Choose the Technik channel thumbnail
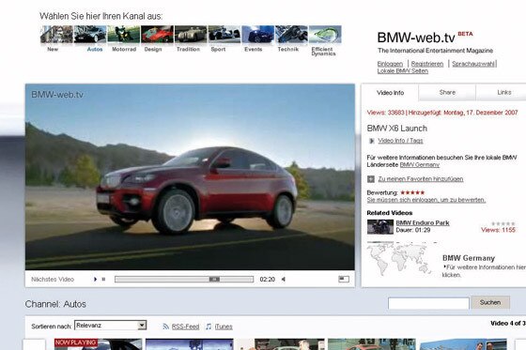This screenshot has width=526, height=350. pos(291,34)
